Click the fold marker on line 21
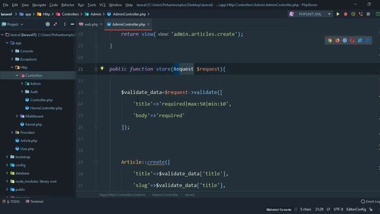Image resolution: width=380 pixels, height=214 pixels. pyautogui.click(x=96, y=69)
